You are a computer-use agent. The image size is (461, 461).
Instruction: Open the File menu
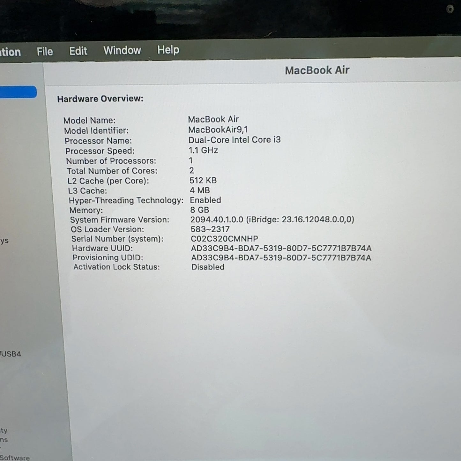[45, 51]
